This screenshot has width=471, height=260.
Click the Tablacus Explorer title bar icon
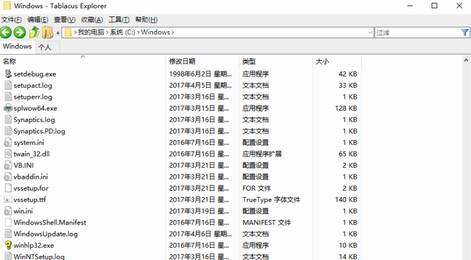[x=7, y=6]
